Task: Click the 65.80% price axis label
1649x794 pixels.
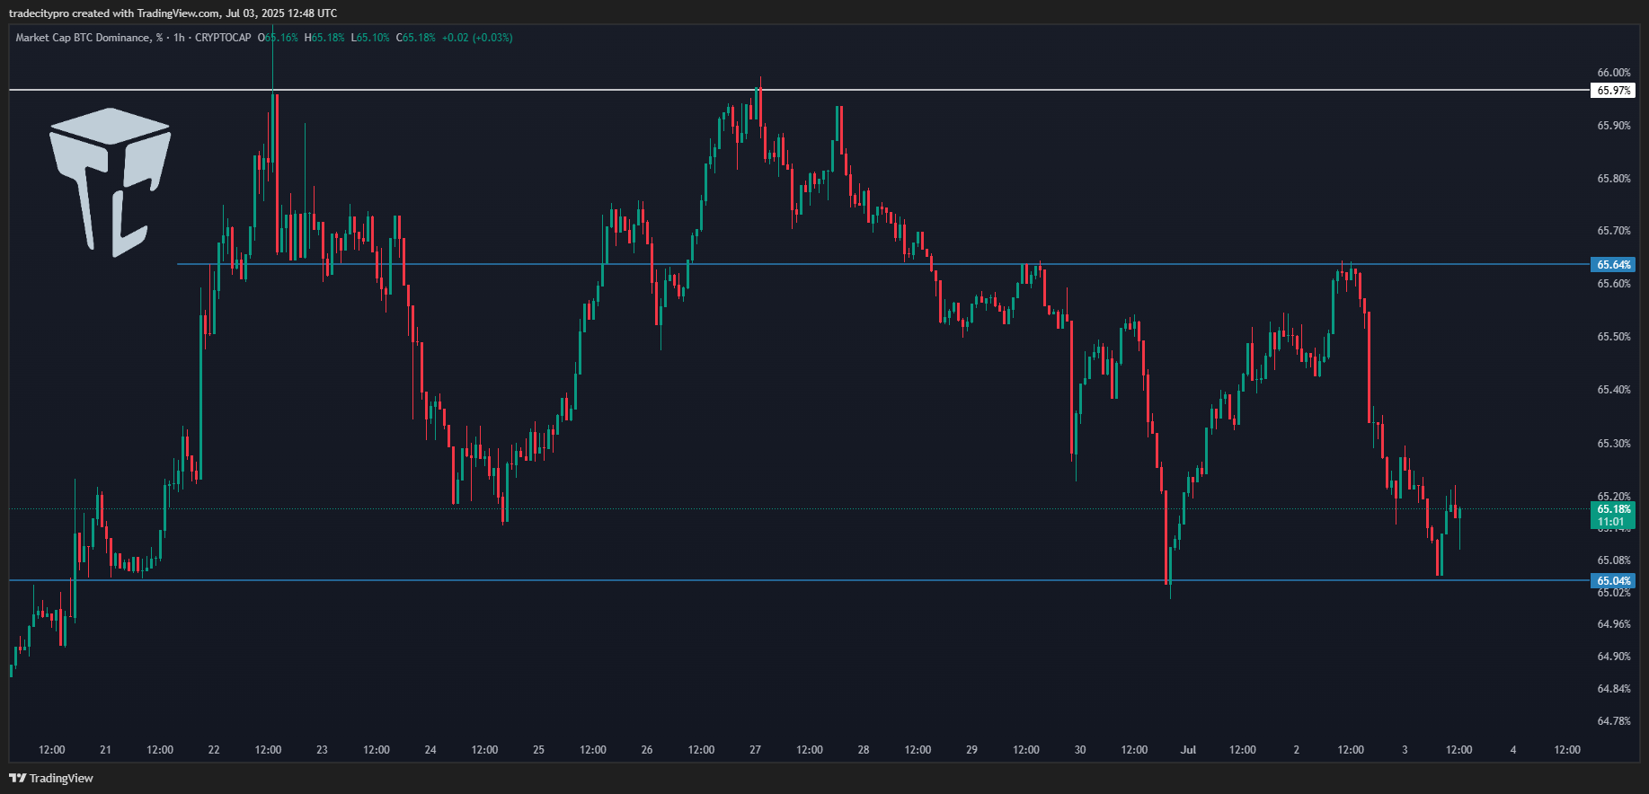Action: click(x=1614, y=179)
